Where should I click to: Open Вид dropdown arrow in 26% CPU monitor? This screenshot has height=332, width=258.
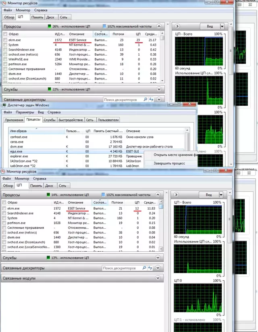(x=222, y=26)
